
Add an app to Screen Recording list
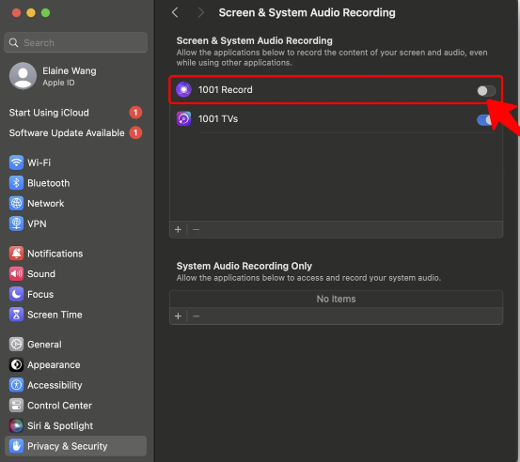pos(178,229)
